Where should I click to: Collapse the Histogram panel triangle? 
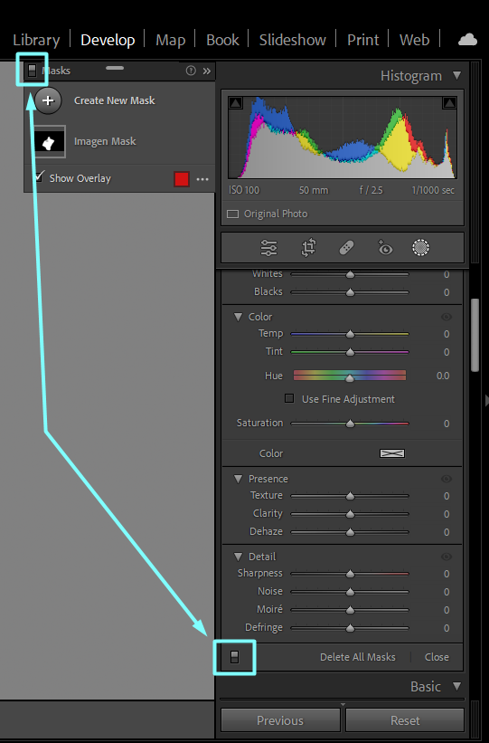456,75
